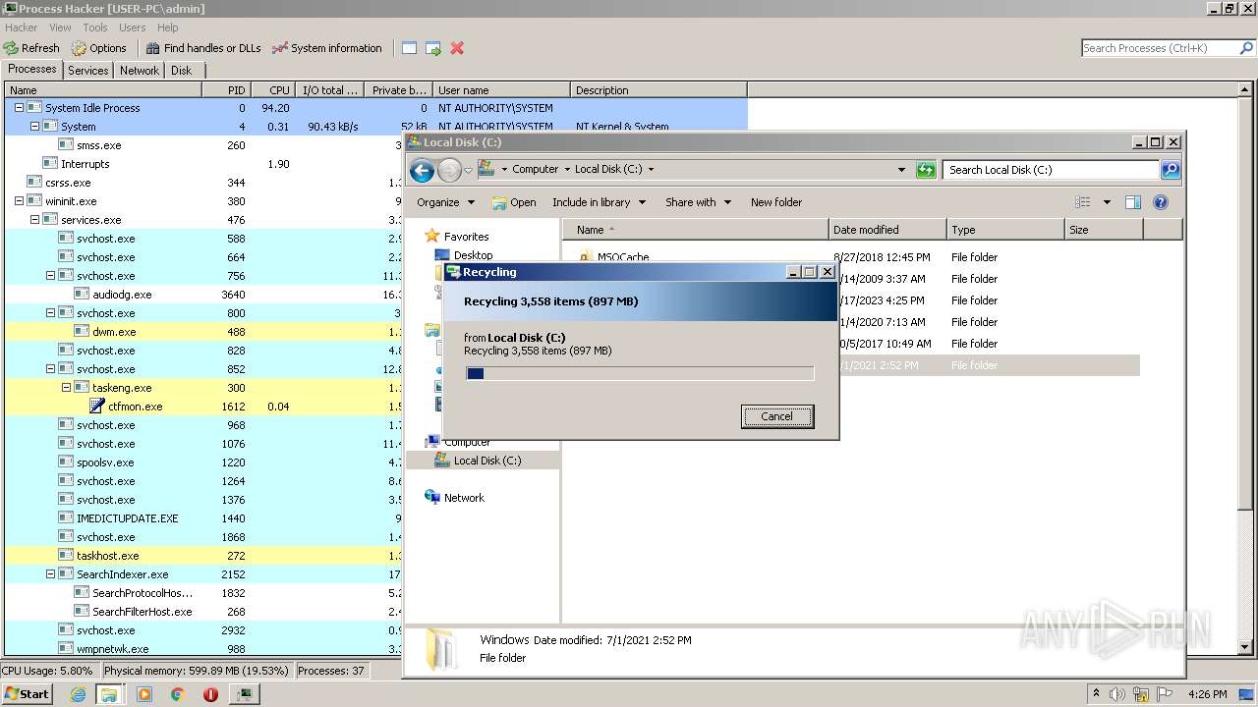
Task: Collapse System Idle Process tree node
Action: [19, 108]
